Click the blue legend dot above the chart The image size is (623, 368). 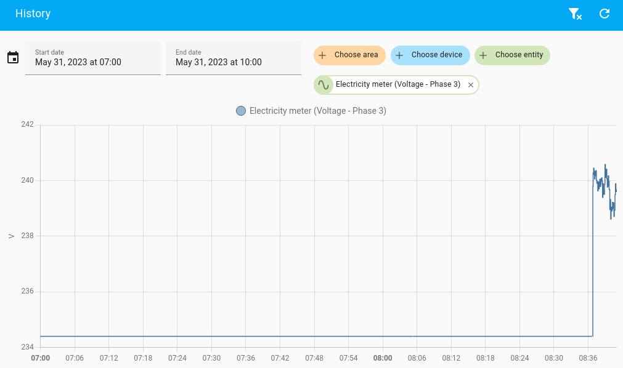click(240, 111)
